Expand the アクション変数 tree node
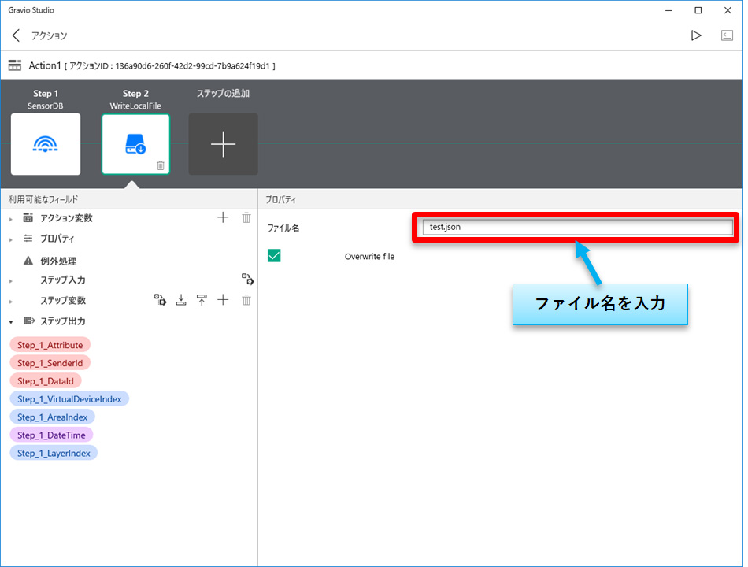This screenshot has height=567, width=748. pos(11,219)
